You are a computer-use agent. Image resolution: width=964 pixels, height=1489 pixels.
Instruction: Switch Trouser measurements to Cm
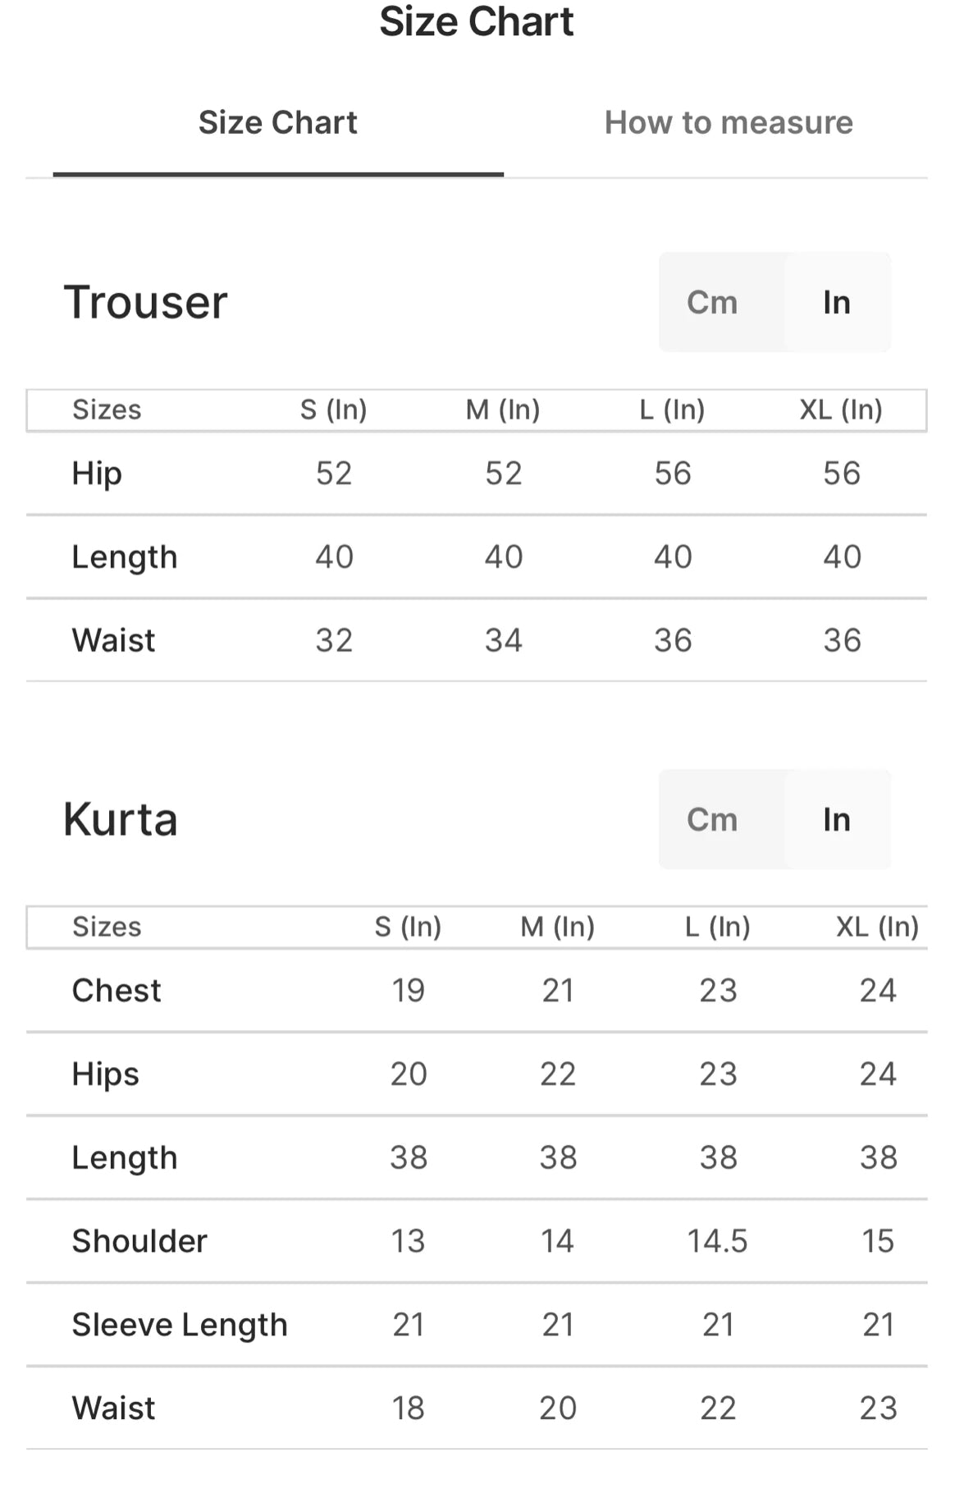(x=711, y=303)
